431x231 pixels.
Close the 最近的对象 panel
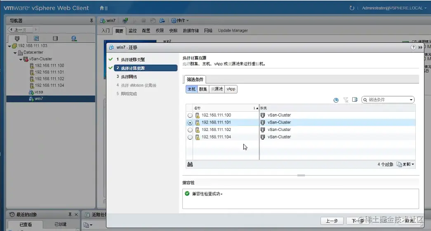[x=76, y=215]
